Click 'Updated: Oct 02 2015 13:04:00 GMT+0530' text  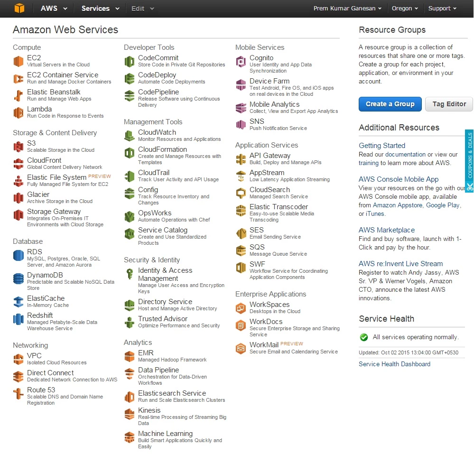click(409, 352)
